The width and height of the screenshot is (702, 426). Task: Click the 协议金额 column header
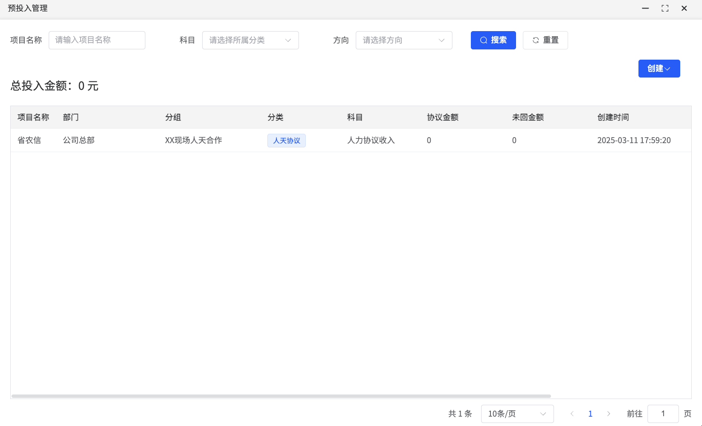tap(443, 117)
